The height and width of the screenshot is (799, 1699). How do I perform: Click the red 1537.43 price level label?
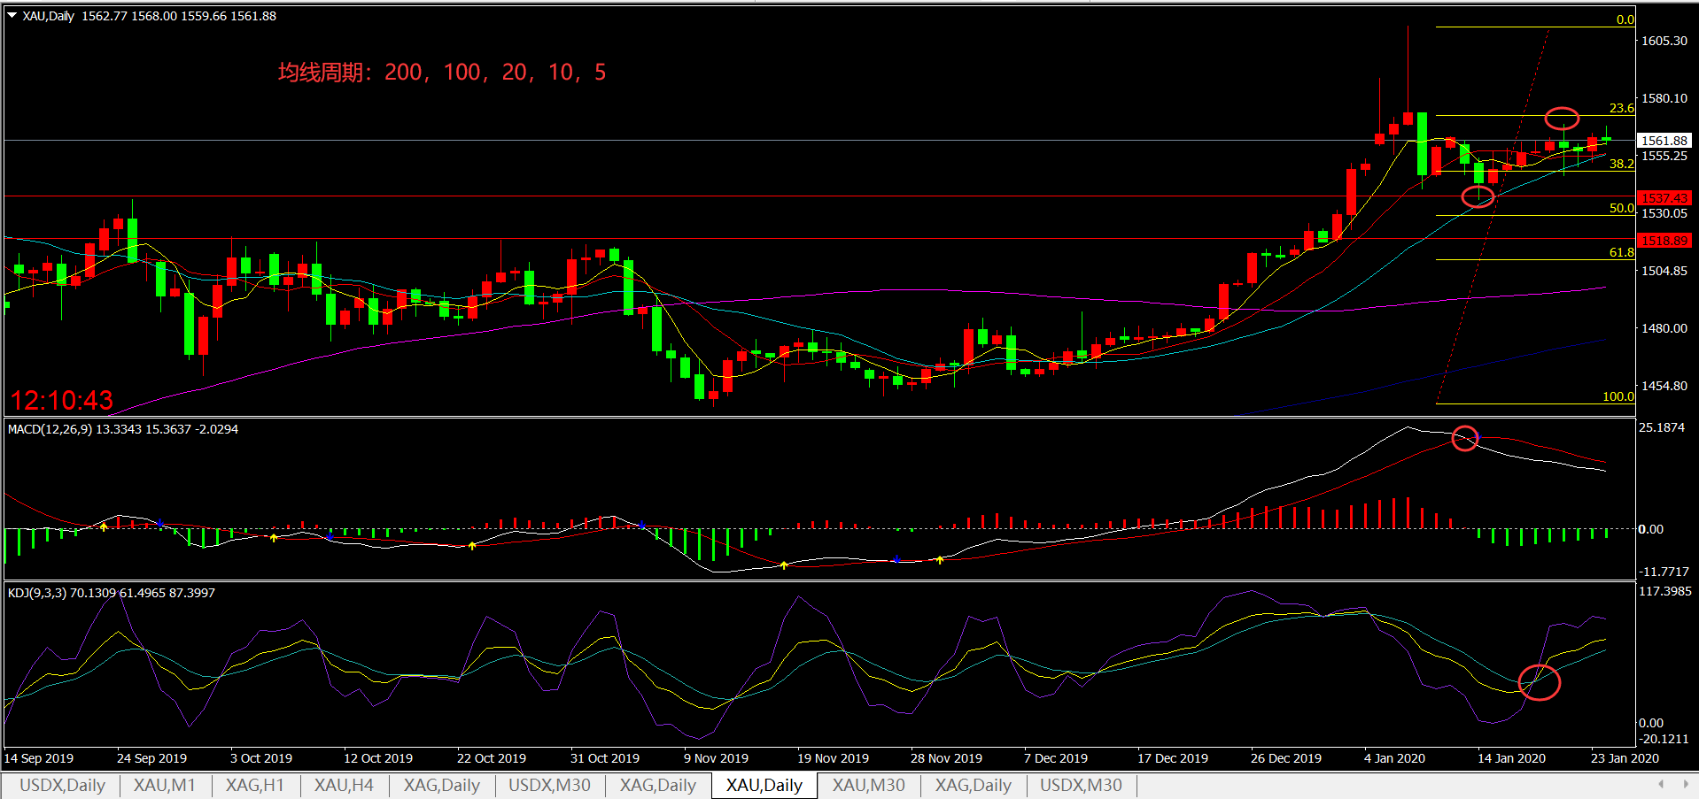click(x=1664, y=198)
